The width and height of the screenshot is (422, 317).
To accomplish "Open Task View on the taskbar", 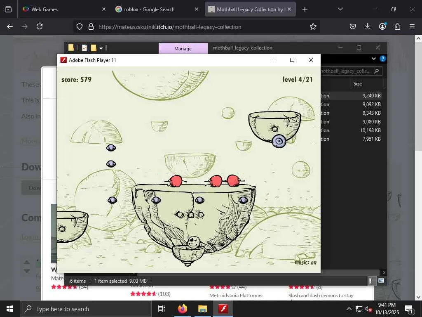I will 162,309.
